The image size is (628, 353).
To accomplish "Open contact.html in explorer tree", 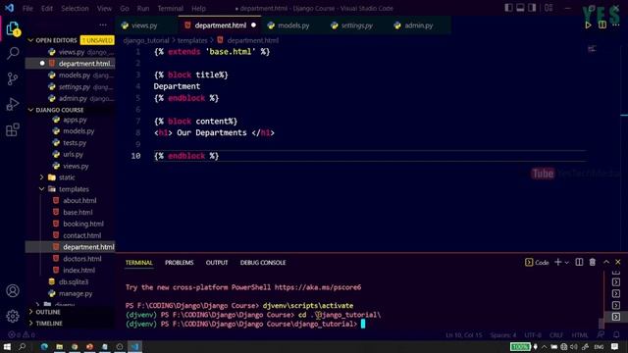I will click(81, 235).
